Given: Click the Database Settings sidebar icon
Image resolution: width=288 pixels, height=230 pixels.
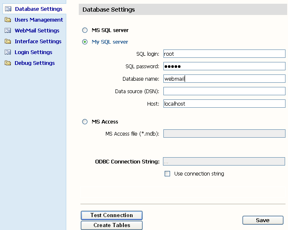Looking at the screenshot, I should coord(8,9).
